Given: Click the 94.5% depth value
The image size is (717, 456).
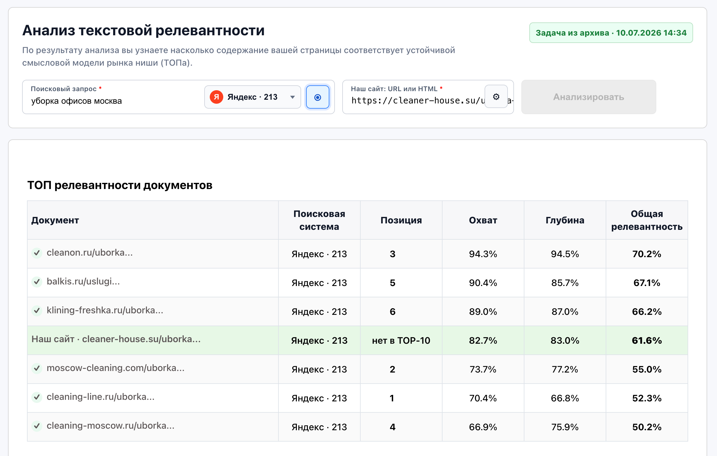Looking at the screenshot, I should [x=565, y=254].
